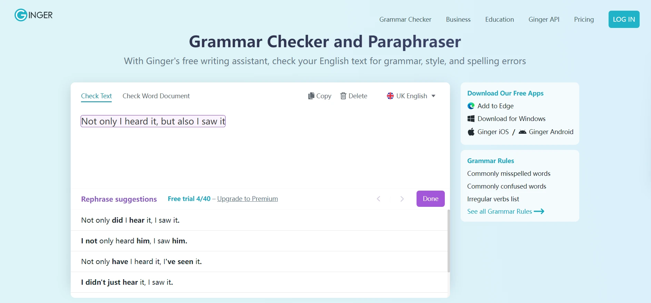Open Grammar Checker in navigation
The height and width of the screenshot is (303, 651).
point(405,19)
